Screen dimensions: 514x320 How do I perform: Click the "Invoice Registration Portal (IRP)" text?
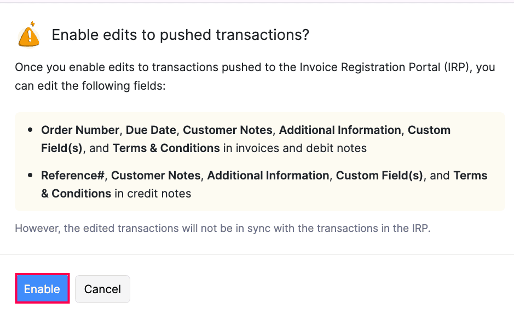pos(383,67)
